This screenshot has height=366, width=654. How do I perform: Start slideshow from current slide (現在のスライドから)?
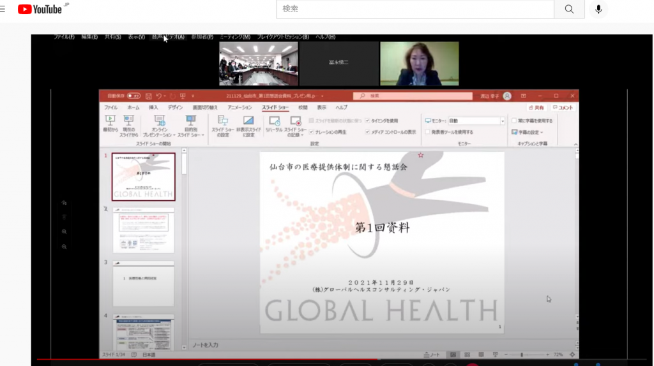[128, 126]
